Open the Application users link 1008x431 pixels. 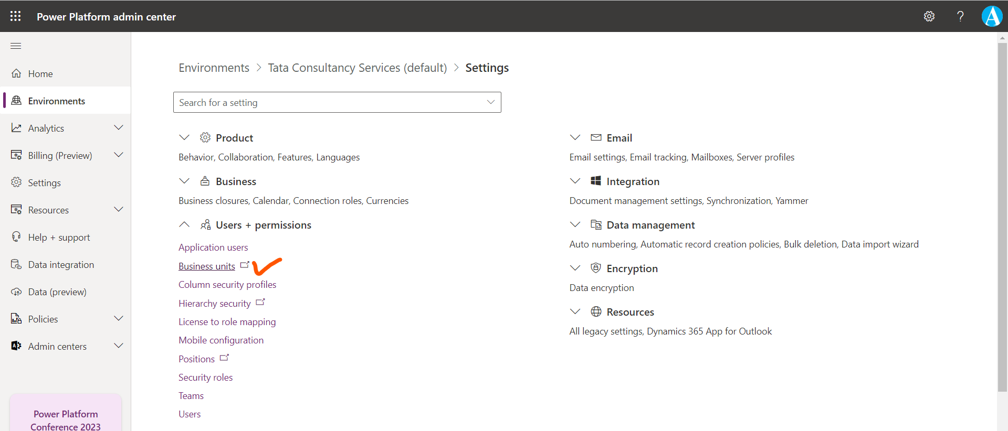click(x=213, y=247)
